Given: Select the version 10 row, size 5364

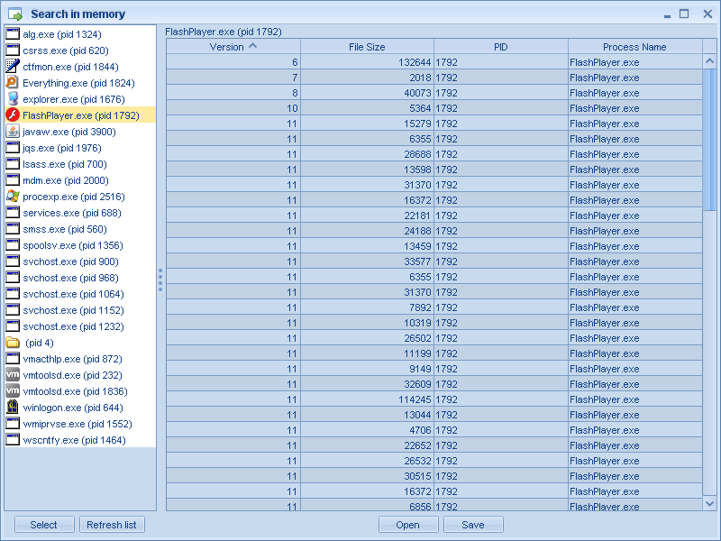Looking at the screenshot, I should click(434, 108).
